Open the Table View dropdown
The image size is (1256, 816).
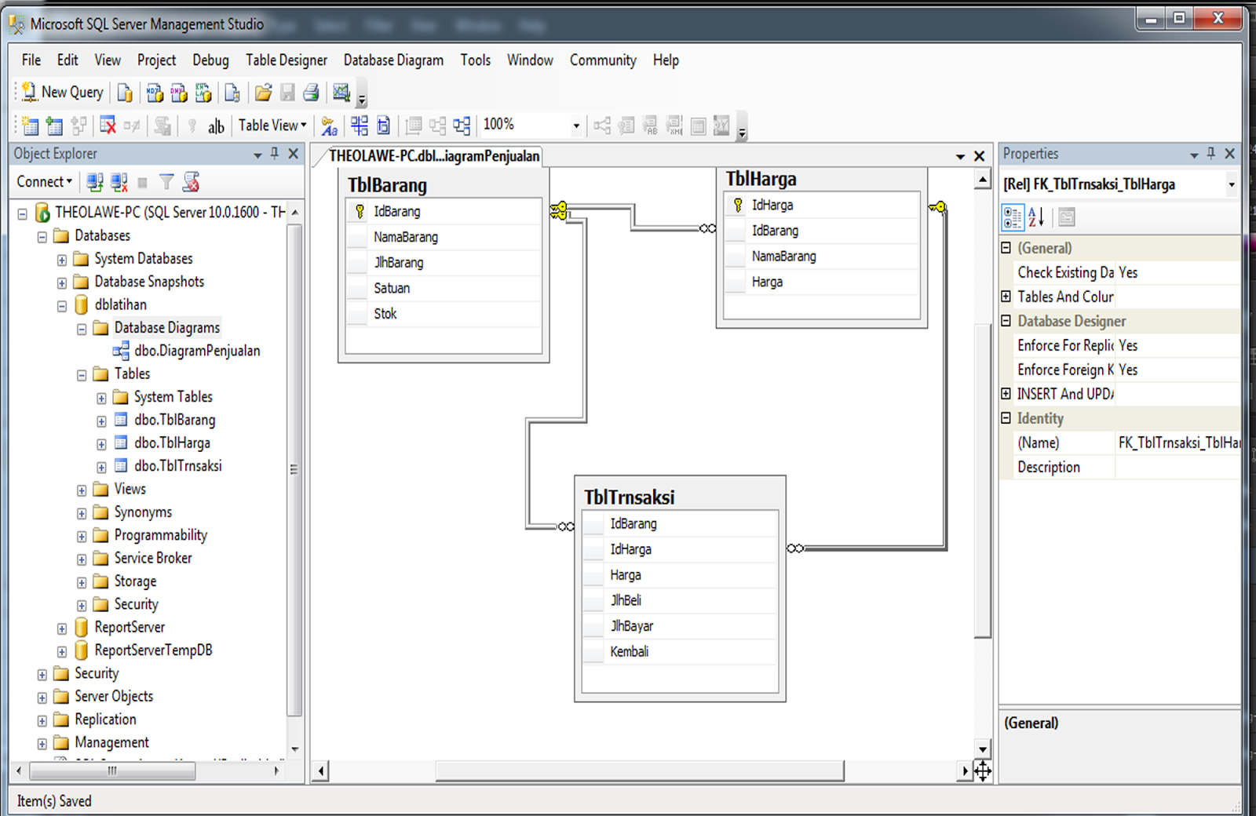272,126
